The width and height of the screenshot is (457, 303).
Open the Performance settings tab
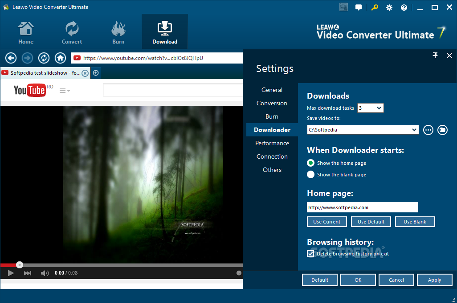tap(272, 143)
